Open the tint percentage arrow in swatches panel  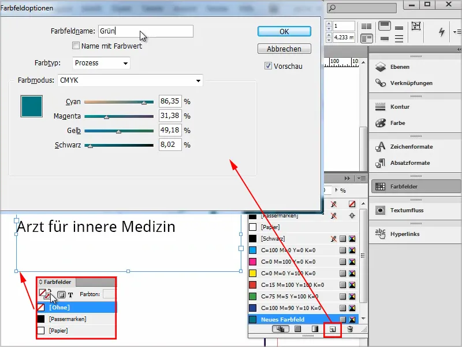[337, 190]
